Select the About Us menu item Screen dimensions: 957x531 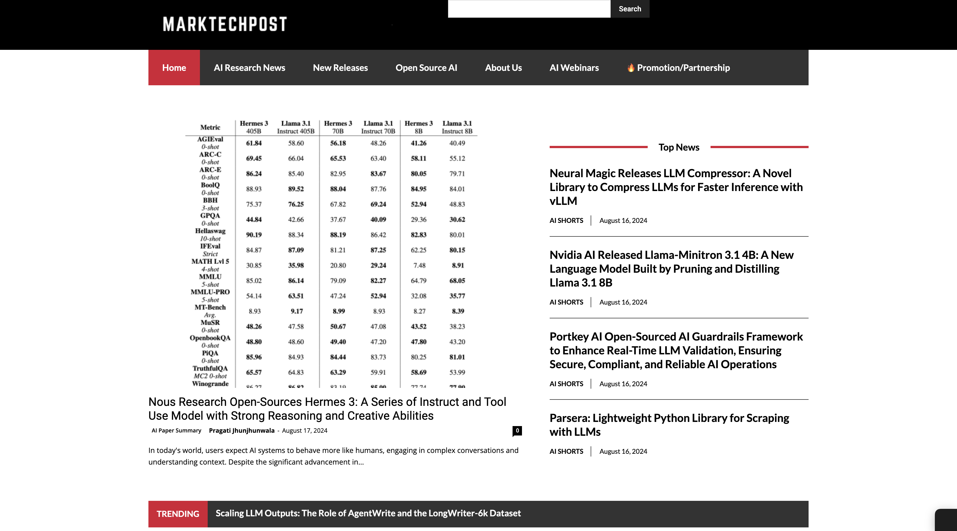(503, 68)
